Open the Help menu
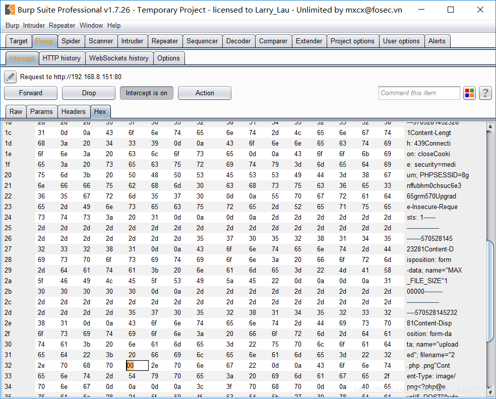The height and width of the screenshot is (399, 496). coord(114,26)
